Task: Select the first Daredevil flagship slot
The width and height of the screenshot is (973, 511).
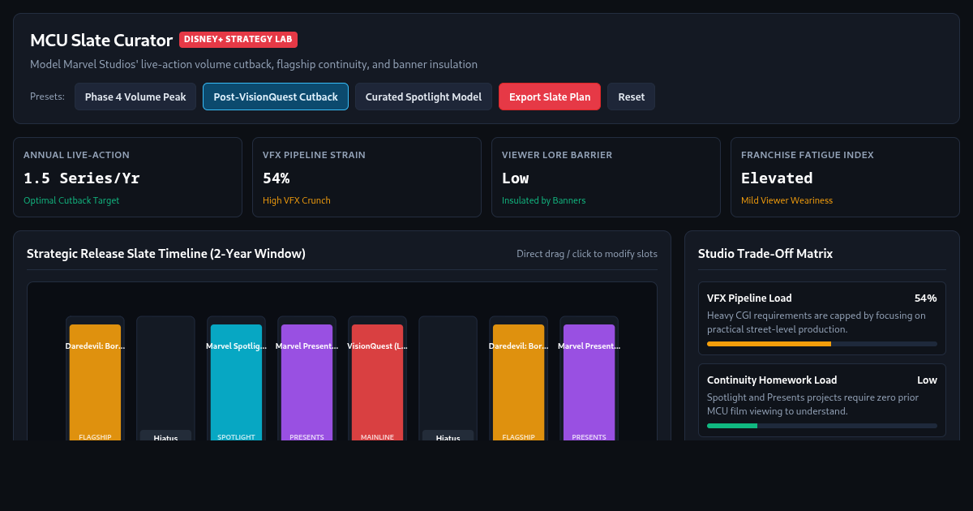Action: pyautogui.click(x=95, y=382)
